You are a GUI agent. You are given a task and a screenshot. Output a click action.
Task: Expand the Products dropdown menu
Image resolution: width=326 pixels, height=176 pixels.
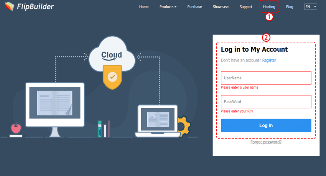click(168, 7)
